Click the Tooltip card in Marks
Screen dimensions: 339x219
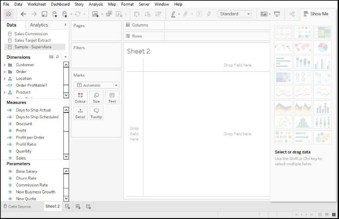96,113
